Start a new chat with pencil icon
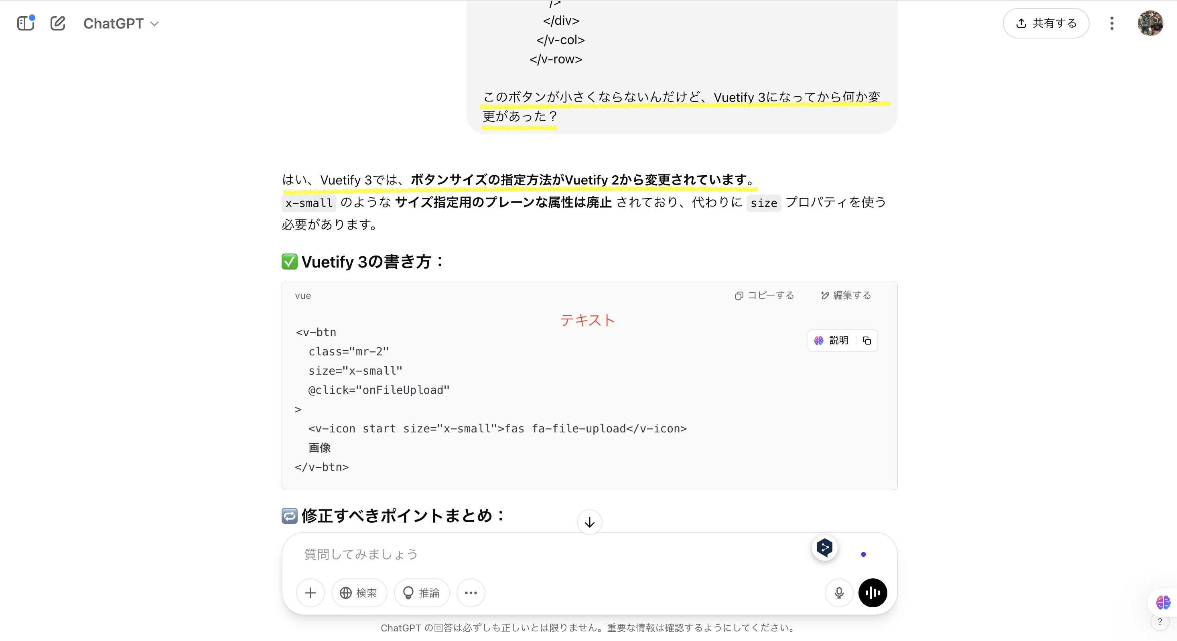This screenshot has height=641, width=1177. pos(58,23)
